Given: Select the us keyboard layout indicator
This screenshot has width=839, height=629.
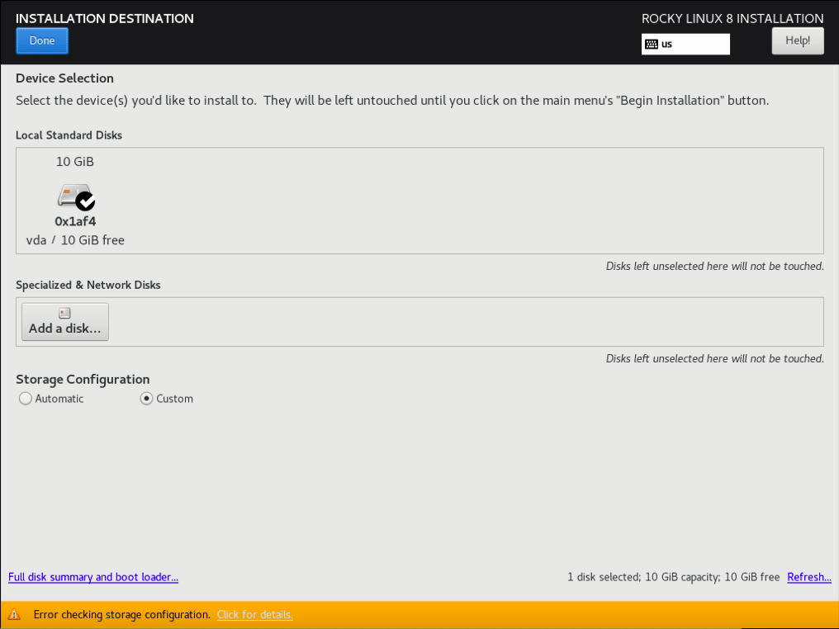Looking at the screenshot, I should (x=685, y=45).
